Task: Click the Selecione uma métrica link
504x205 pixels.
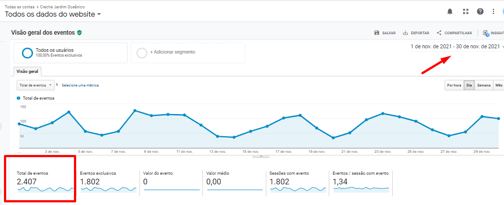Action: point(80,85)
